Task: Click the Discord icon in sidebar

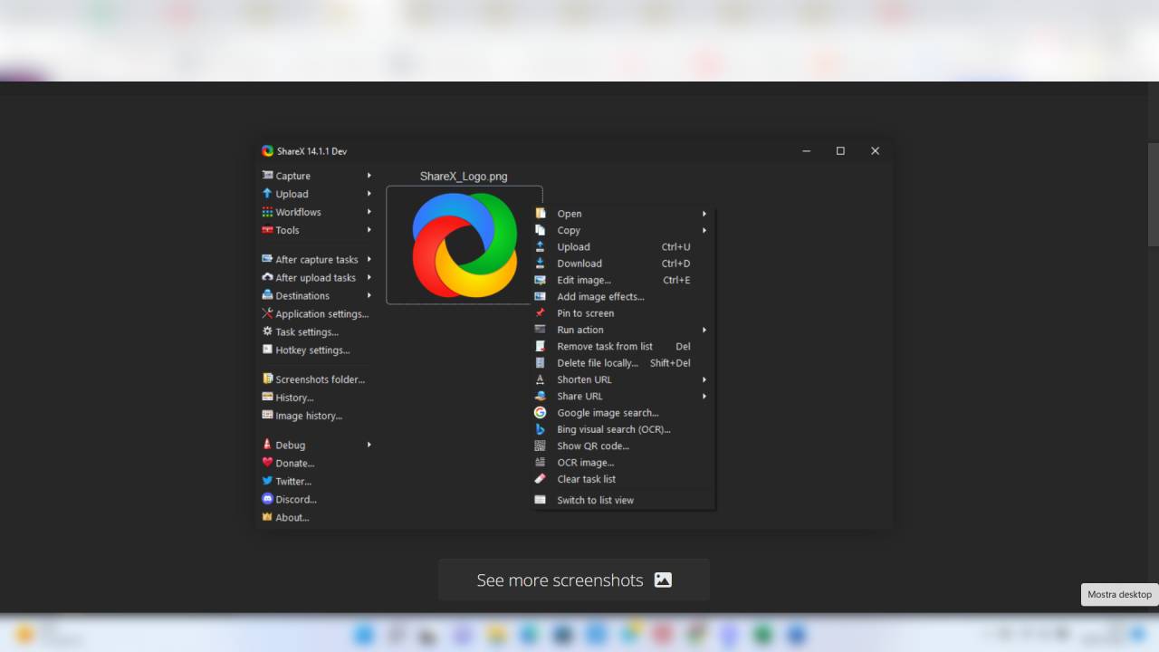Action: click(267, 499)
